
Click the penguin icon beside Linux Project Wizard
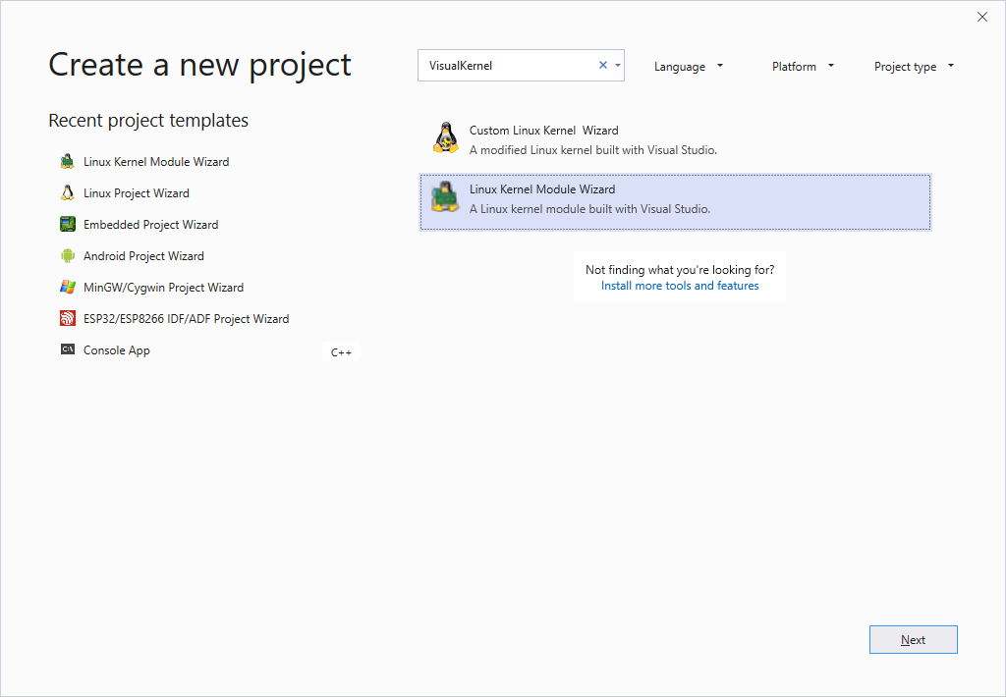[x=68, y=193]
